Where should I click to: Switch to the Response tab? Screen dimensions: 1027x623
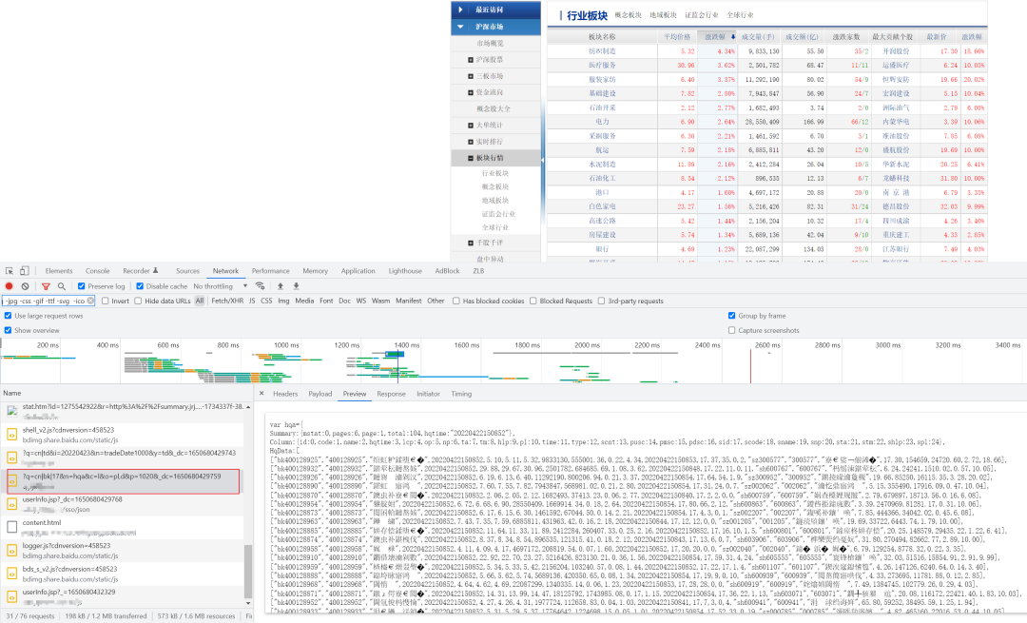pyautogui.click(x=391, y=394)
